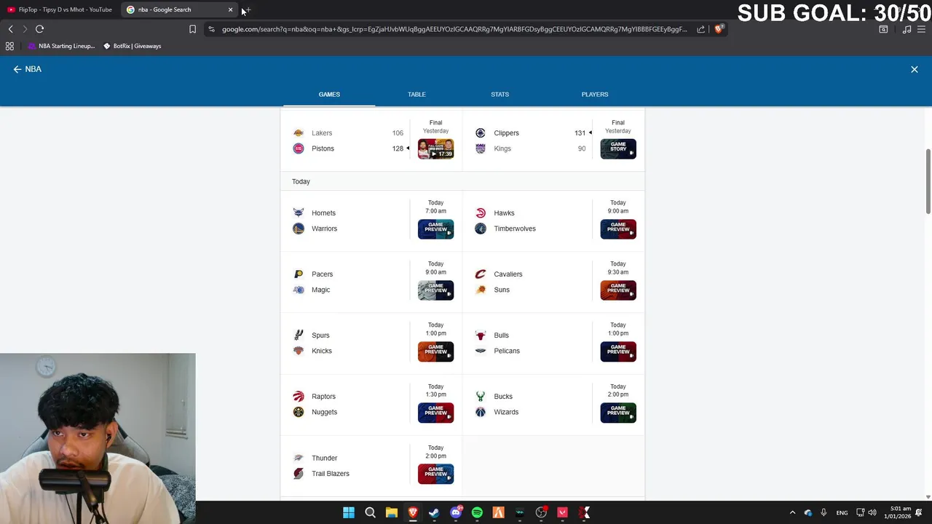The width and height of the screenshot is (932, 524).
Task: Click the Today section heading
Action: pyautogui.click(x=301, y=182)
